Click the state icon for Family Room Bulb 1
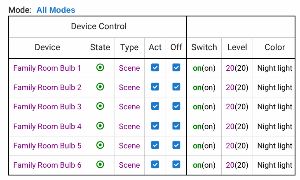This screenshot has width=300, height=180. point(100,67)
